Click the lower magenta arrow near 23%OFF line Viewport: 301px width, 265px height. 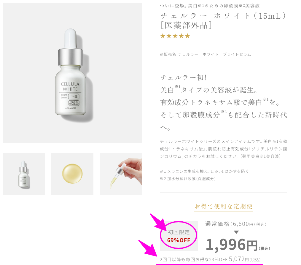click(148, 248)
